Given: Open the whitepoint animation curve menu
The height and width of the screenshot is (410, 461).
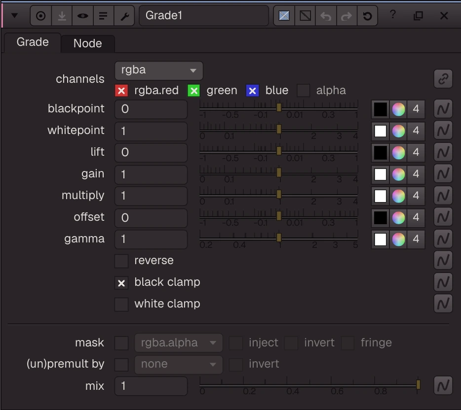Looking at the screenshot, I should coord(443,131).
